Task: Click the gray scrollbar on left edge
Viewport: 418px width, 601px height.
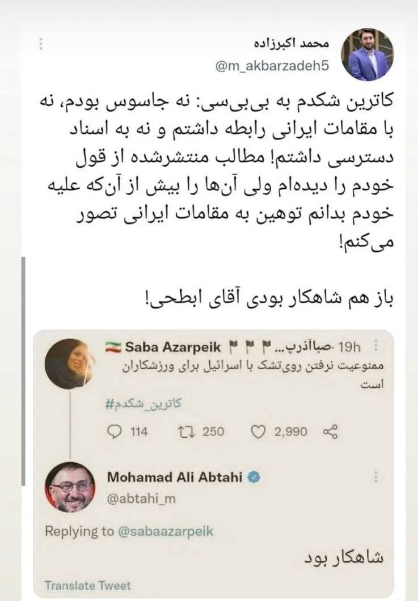Action: pyautogui.click(x=23, y=369)
